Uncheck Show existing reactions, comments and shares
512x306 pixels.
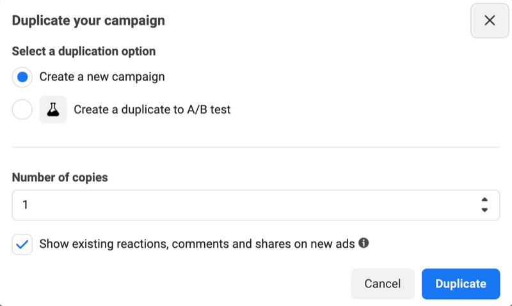tap(22, 244)
